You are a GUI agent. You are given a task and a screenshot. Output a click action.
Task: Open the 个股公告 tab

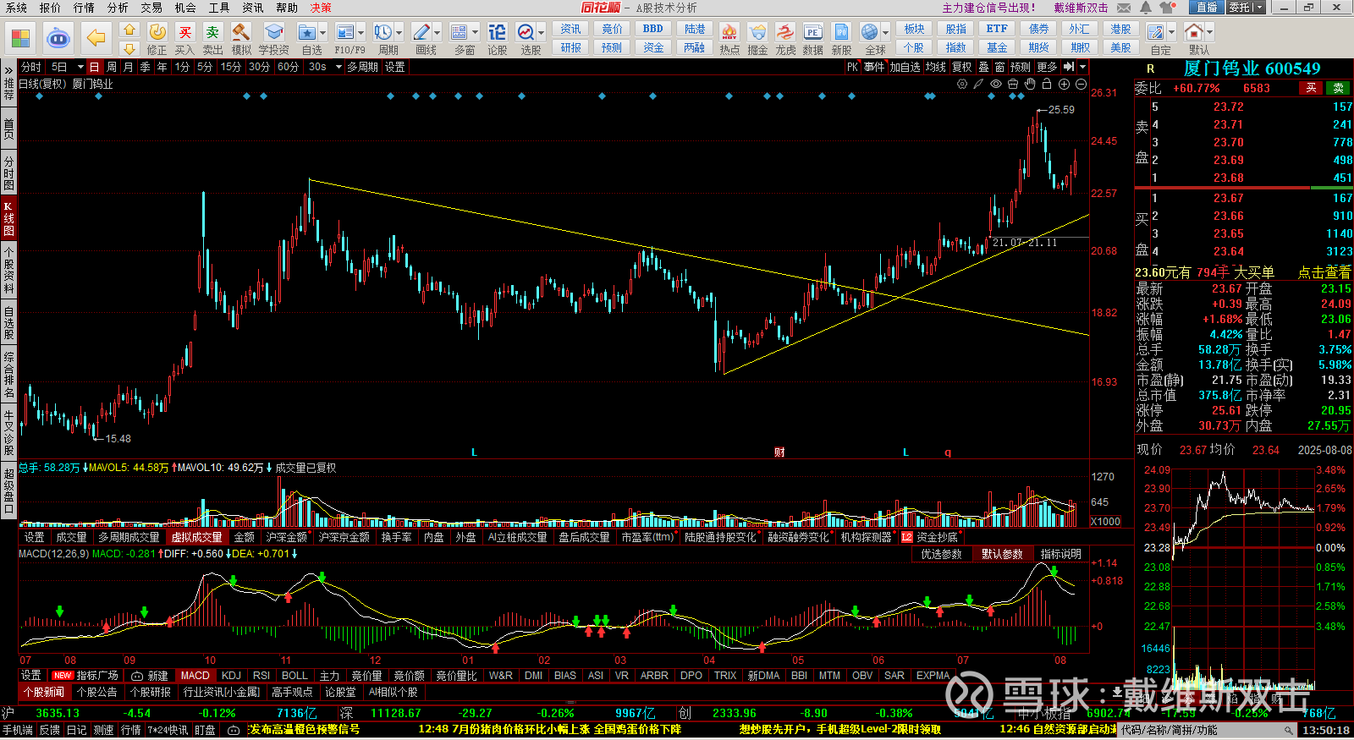pyautogui.click(x=96, y=692)
